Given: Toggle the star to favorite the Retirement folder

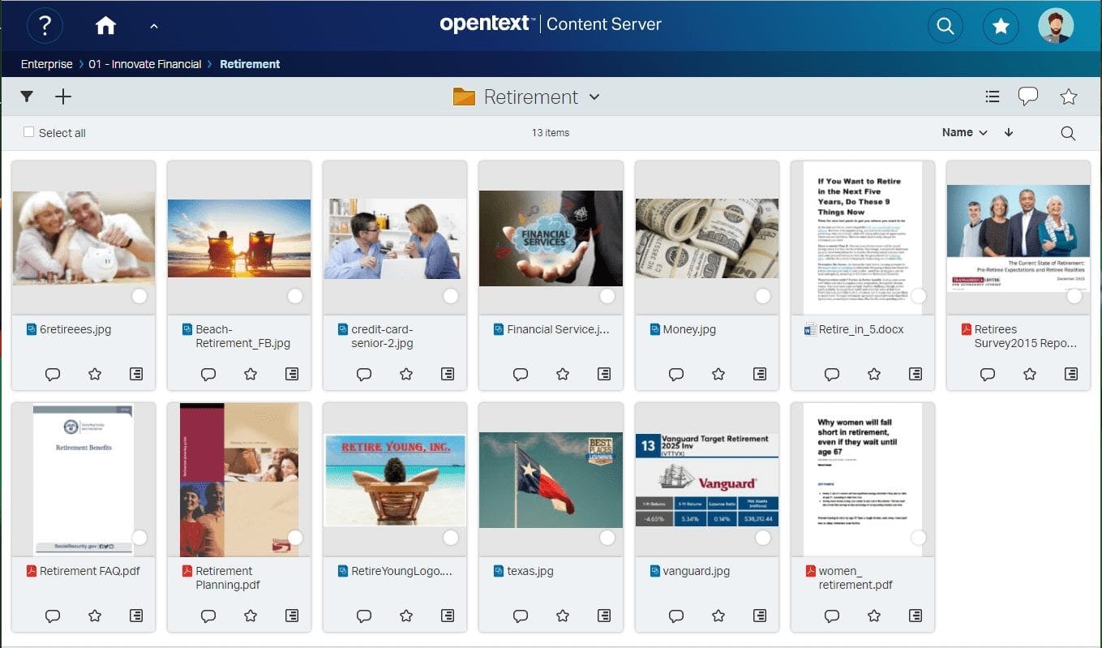Looking at the screenshot, I should click(1068, 97).
